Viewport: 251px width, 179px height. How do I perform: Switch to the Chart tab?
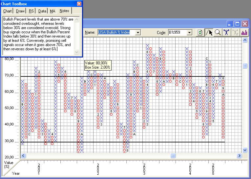point(8,11)
